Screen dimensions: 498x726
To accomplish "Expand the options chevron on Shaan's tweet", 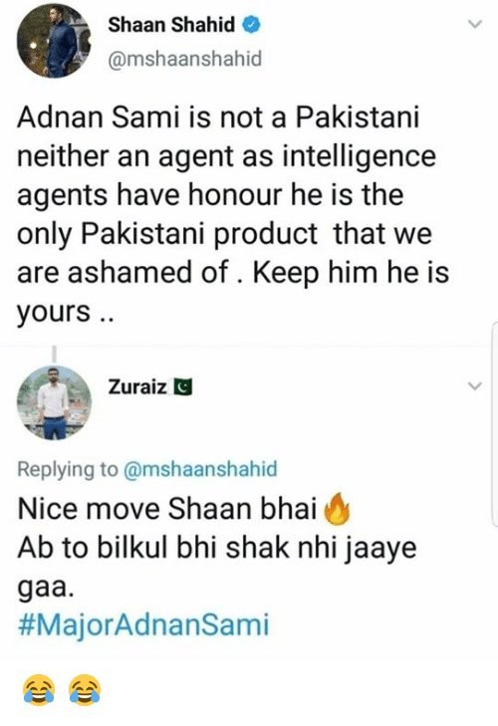I will [x=475, y=24].
